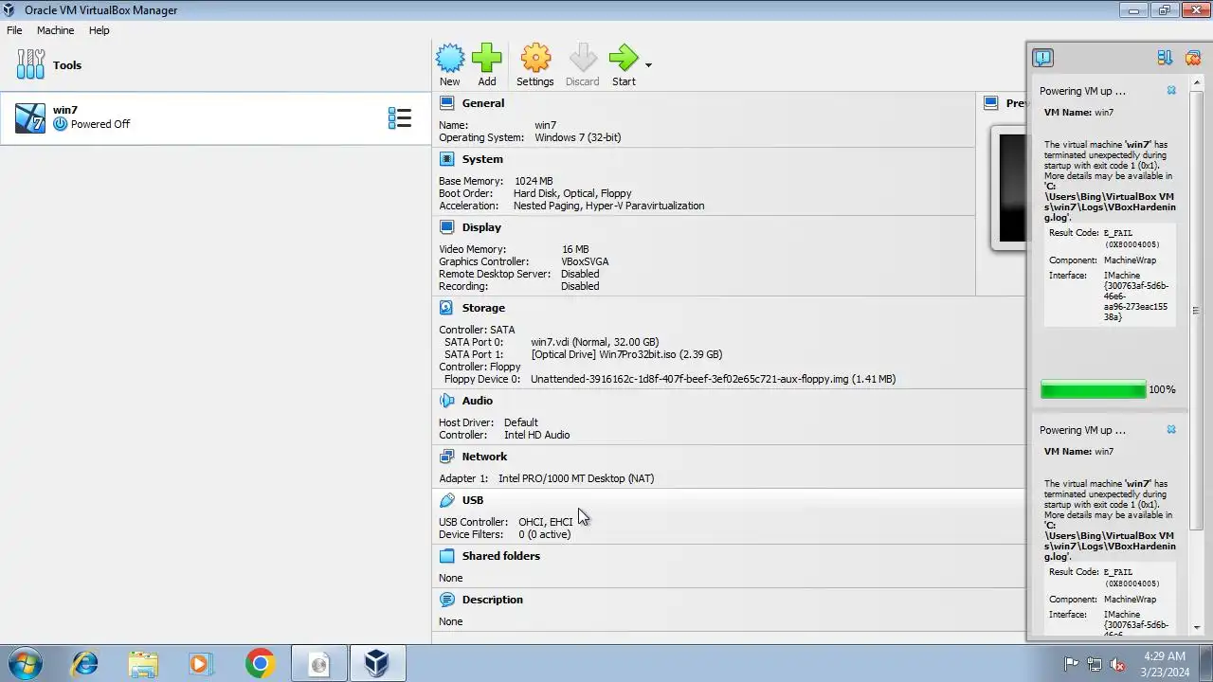Click the win7.vdi SATA Port 0 value
Viewport: 1213px width, 682px height.
594,342
